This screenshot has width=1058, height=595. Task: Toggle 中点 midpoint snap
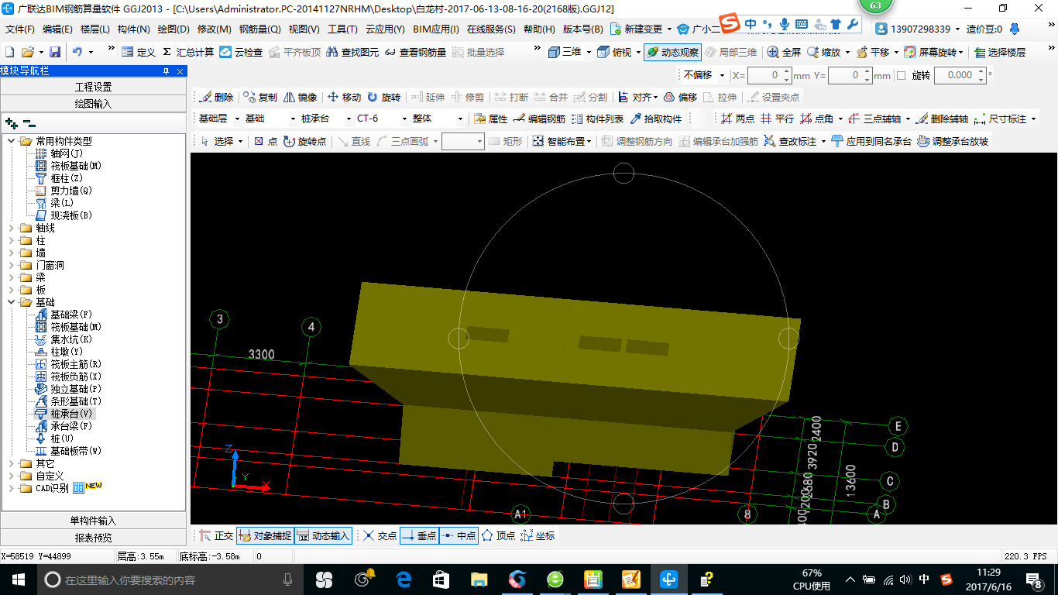point(459,535)
